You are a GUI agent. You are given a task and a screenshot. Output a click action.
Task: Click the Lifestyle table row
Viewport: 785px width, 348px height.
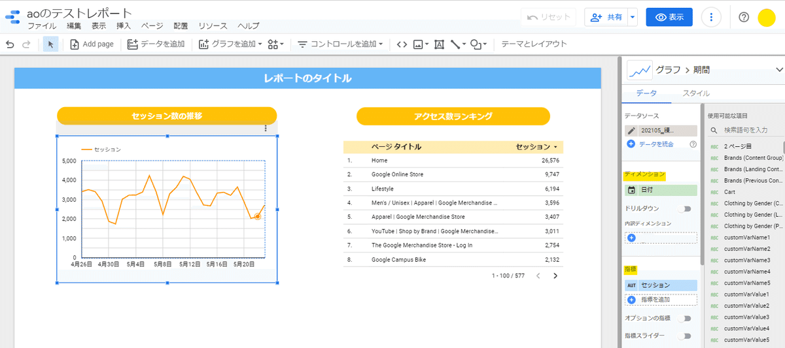tap(453, 189)
